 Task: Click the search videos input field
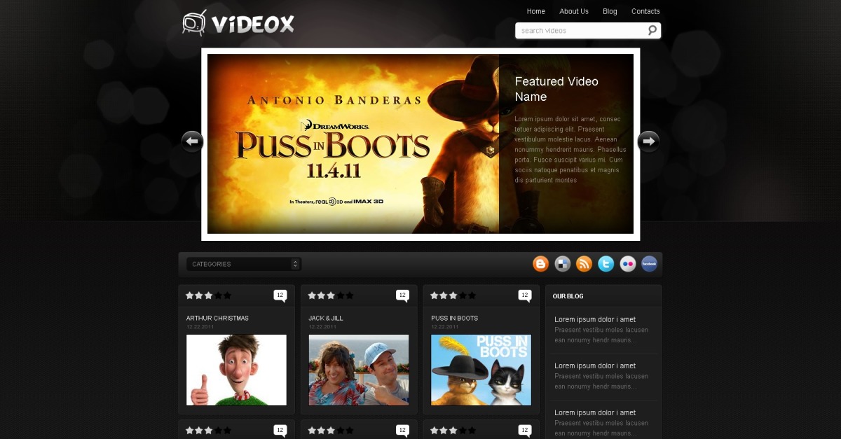pyautogui.click(x=580, y=31)
